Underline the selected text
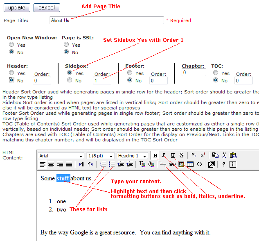 (173, 155)
